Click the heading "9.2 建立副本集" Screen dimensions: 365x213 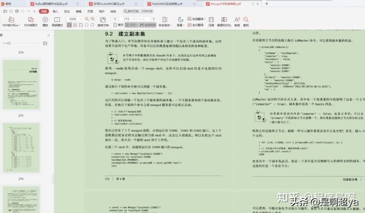(x=125, y=34)
